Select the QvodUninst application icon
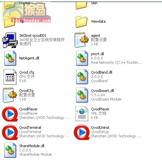Screen dimensions: 162x160 point(82,132)
